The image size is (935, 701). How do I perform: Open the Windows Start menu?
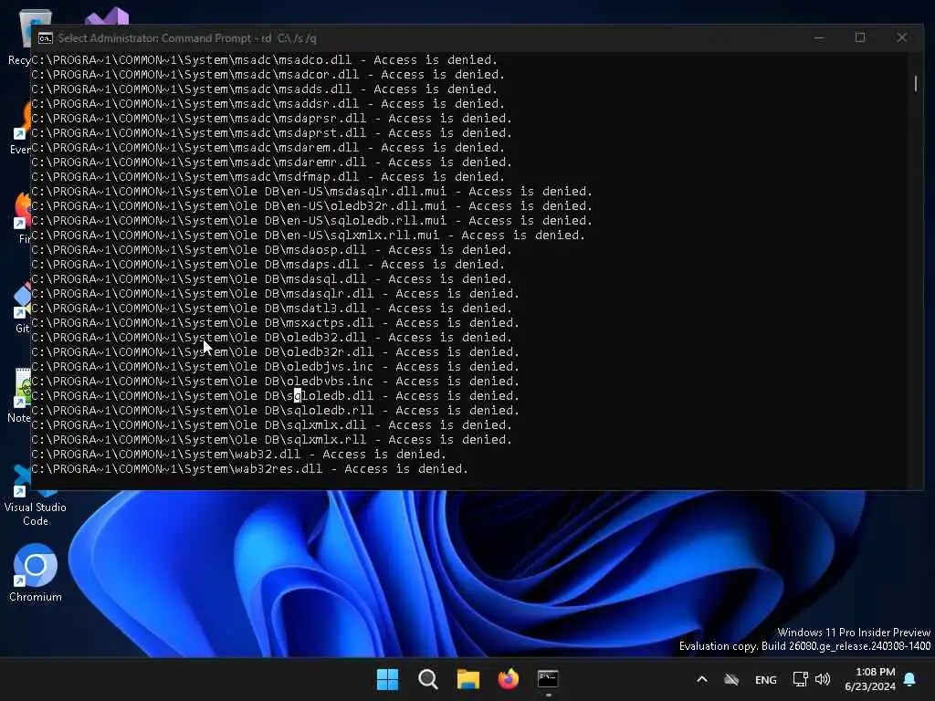pyautogui.click(x=387, y=679)
